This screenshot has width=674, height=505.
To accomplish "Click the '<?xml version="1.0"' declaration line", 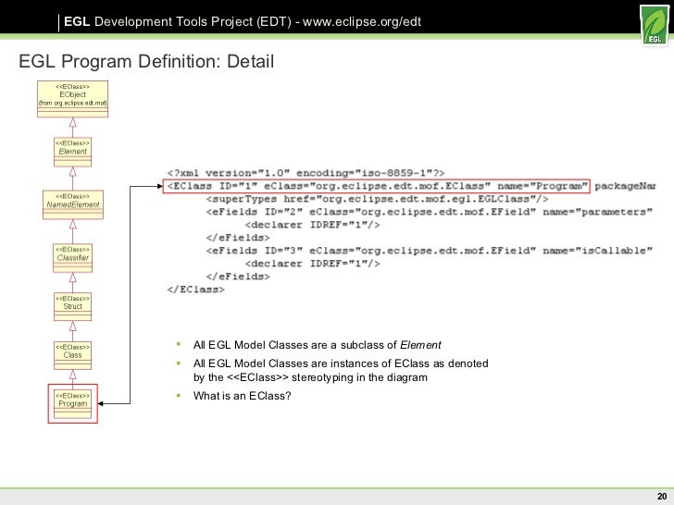I will pos(306,173).
